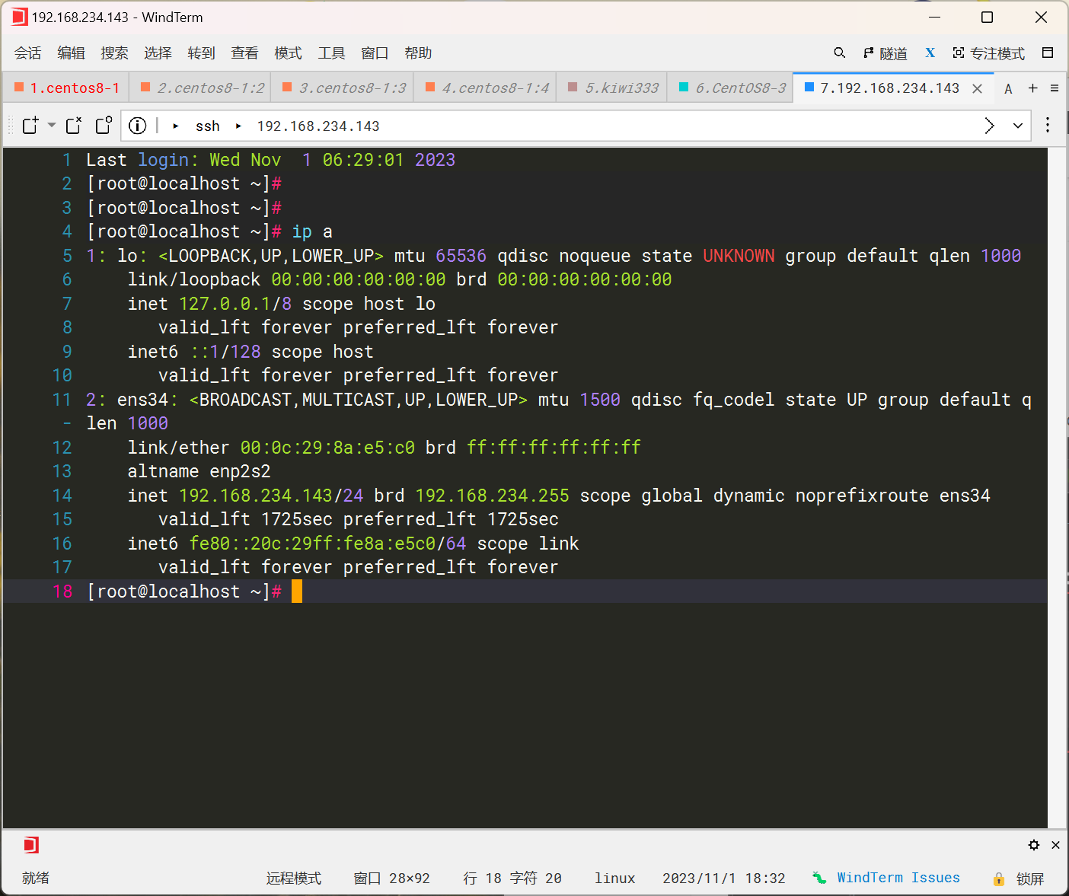1069x896 pixels.
Task: Open the 窗口 menu
Action: click(x=375, y=53)
